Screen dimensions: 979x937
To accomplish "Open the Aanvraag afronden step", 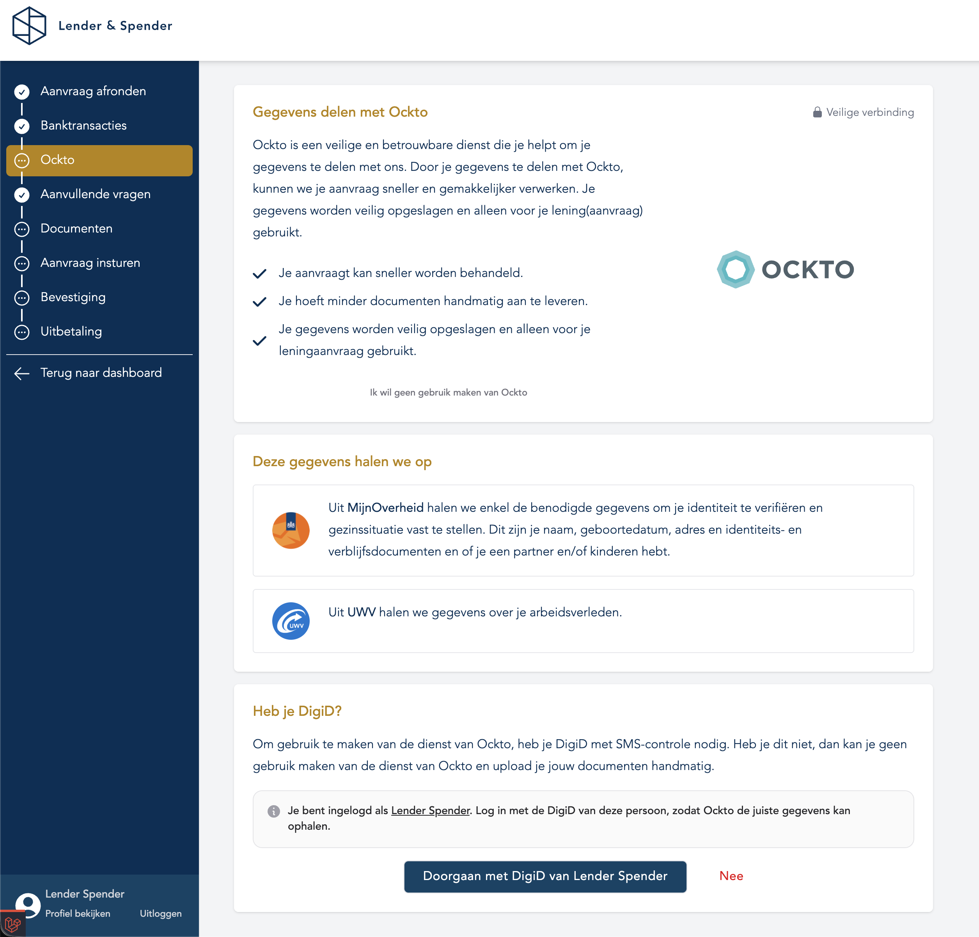I will [93, 91].
